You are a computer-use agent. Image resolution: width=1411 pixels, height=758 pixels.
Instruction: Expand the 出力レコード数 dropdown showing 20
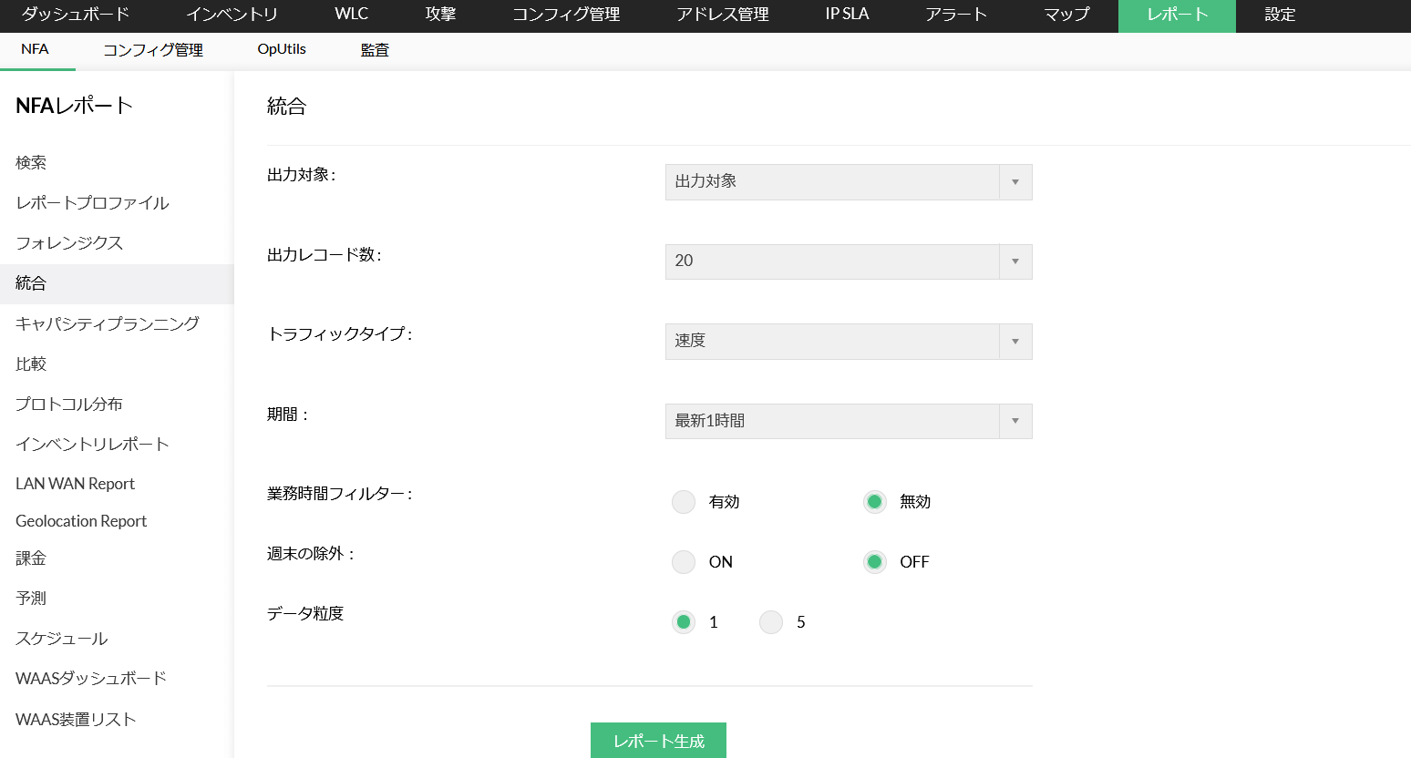click(x=848, y=261)
